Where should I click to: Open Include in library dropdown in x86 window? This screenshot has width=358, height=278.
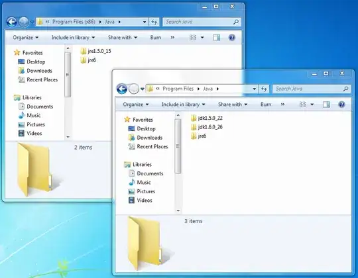(x=73, y=37)
